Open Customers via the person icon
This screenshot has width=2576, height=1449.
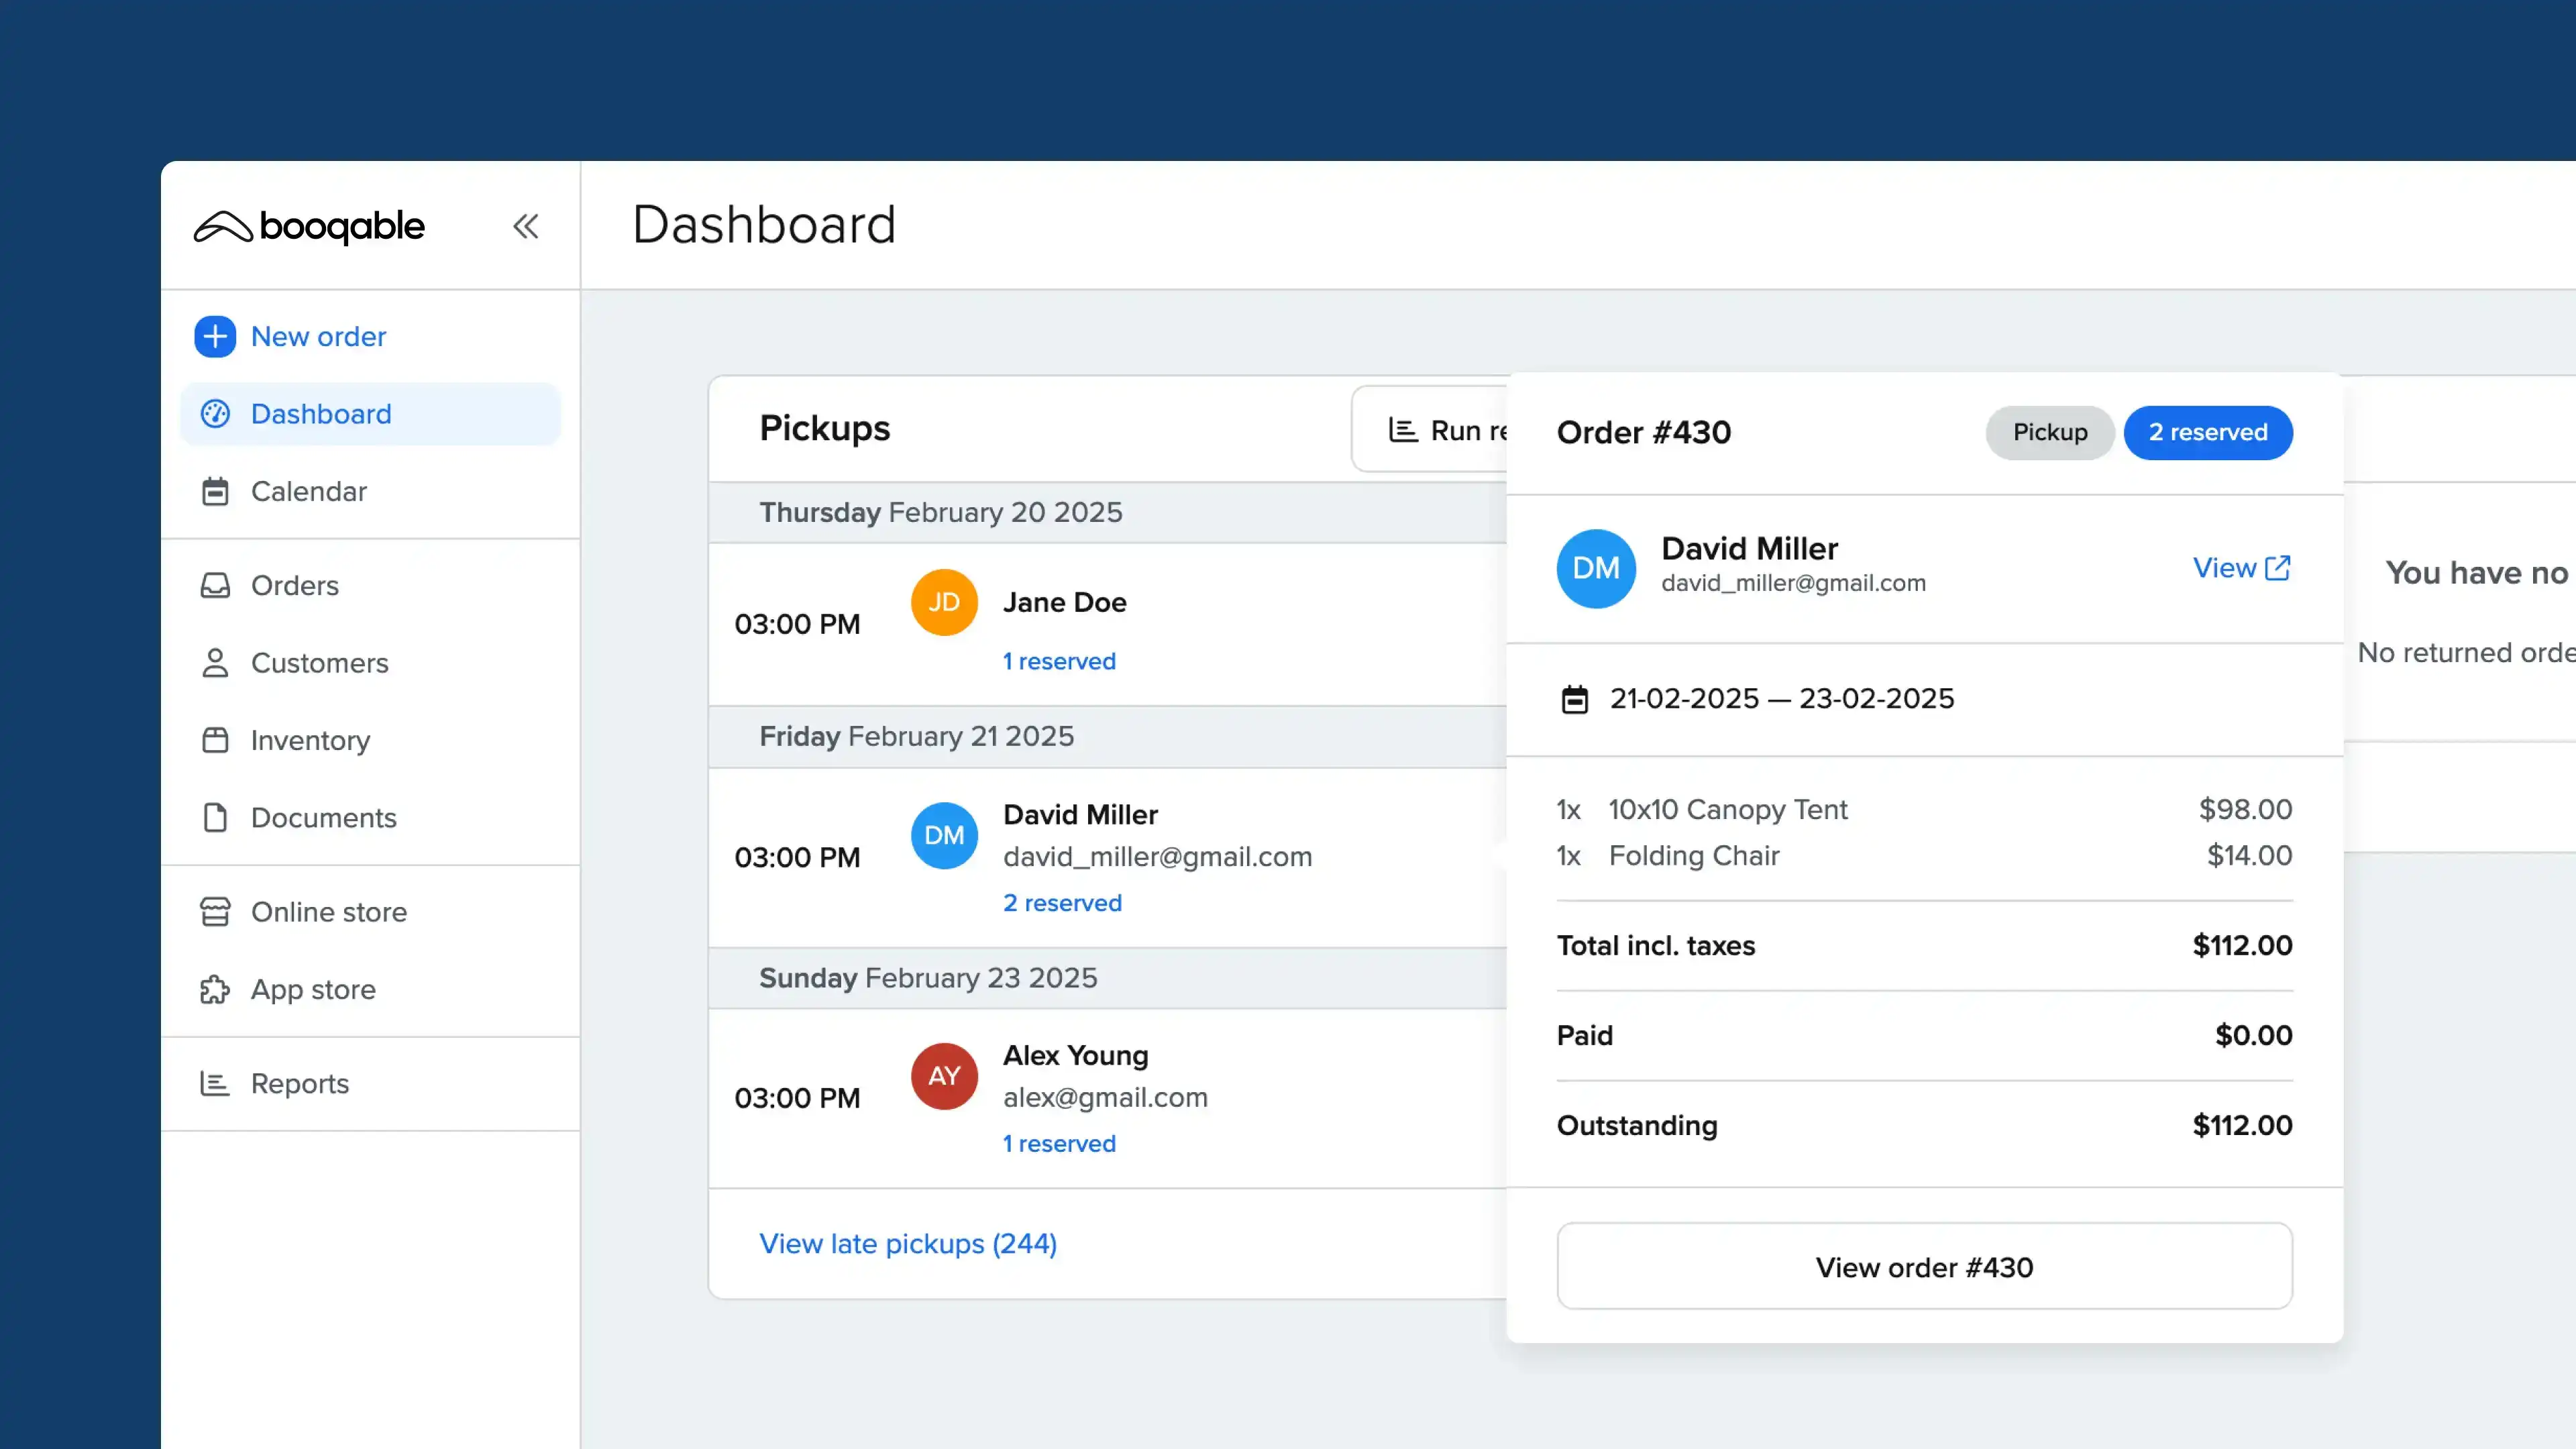[215, 663]
